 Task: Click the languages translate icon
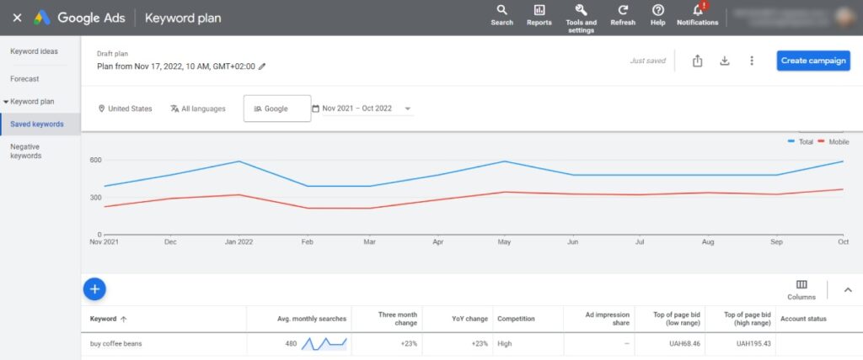point(174,109)
